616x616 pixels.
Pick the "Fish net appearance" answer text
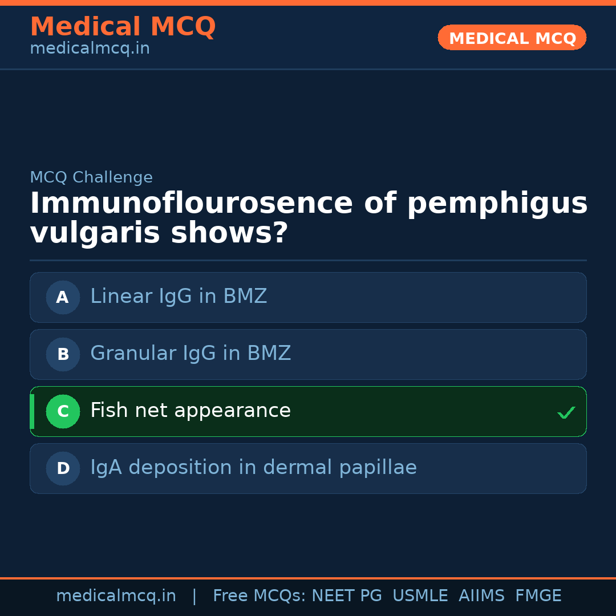pos(191,411)
